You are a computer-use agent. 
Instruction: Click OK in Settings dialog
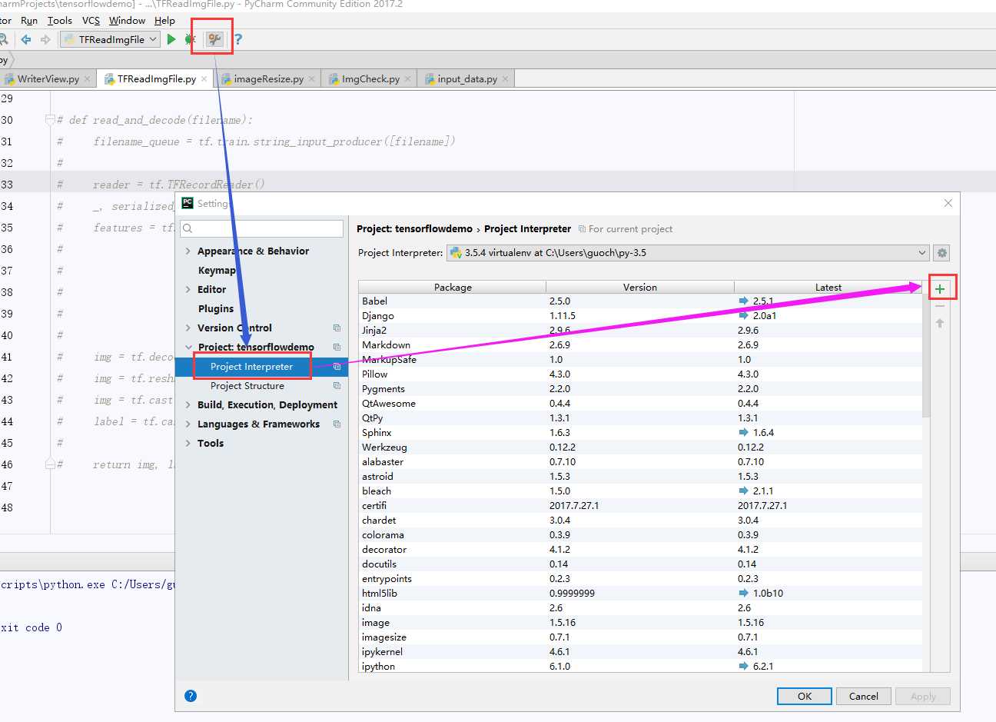[805, 697]
